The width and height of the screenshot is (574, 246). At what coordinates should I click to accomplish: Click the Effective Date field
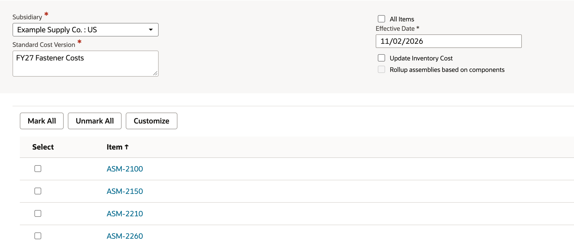point(449,41)
